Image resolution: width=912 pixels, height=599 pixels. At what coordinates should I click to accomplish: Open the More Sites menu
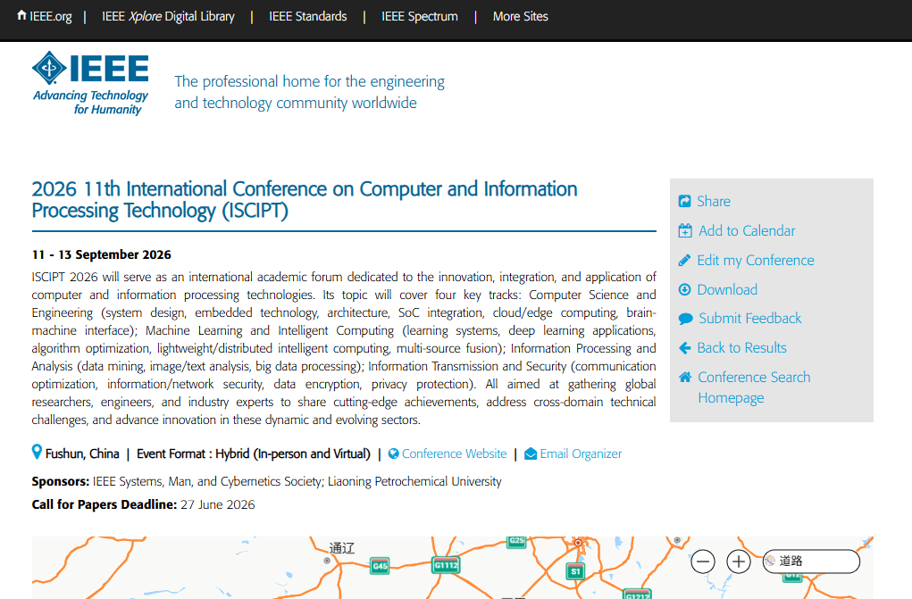tap(521, 16)
